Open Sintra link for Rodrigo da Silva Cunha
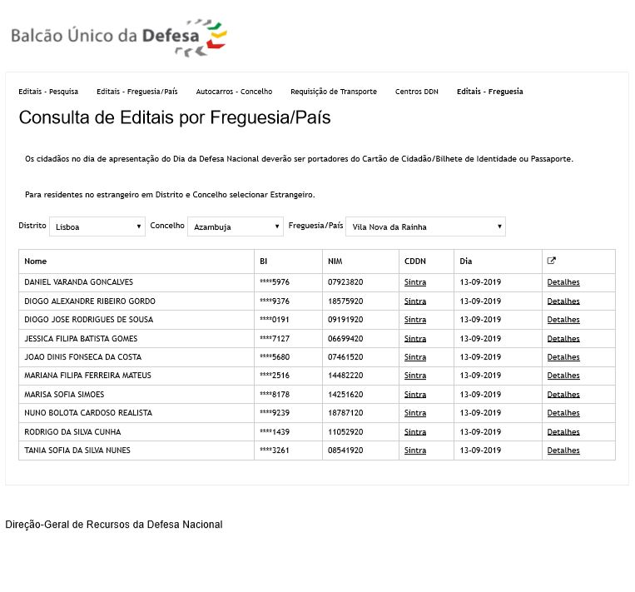 (x=414, y=432)
